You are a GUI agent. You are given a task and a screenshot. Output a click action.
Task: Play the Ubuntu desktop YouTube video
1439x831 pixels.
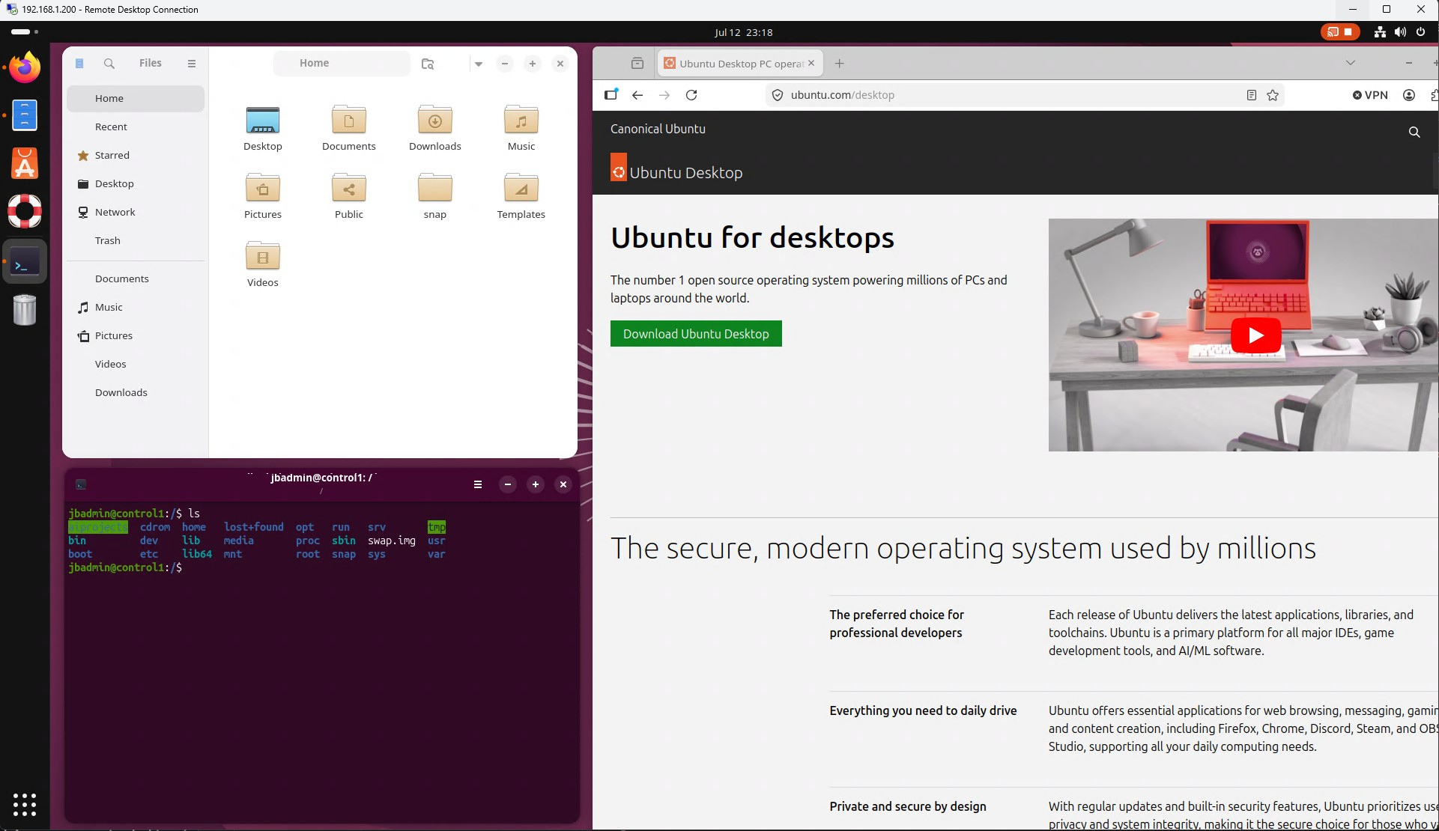(1255, 335)
